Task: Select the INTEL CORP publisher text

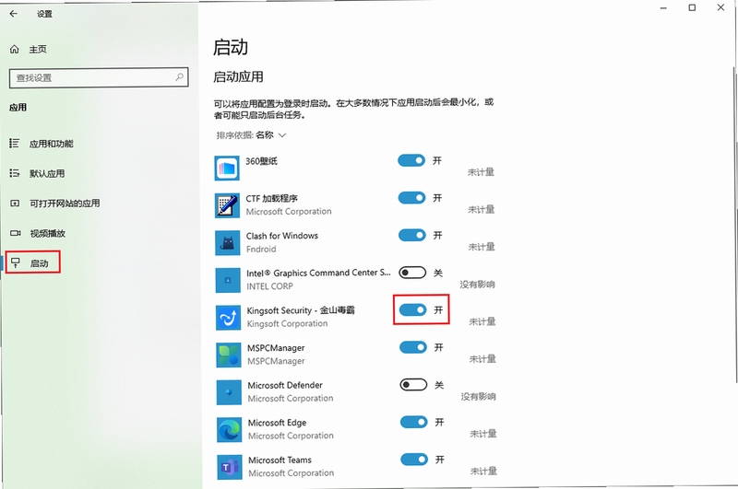Action: (269, 286)
